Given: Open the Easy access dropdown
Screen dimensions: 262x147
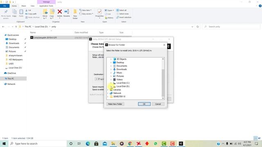Looking at the screenshot, I should 86,14.
